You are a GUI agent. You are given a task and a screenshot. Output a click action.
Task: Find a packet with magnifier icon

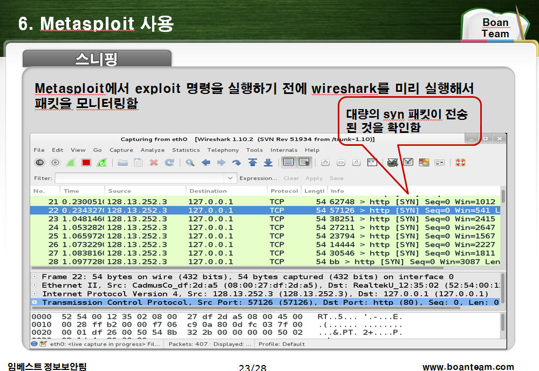(x=190, y=163)
